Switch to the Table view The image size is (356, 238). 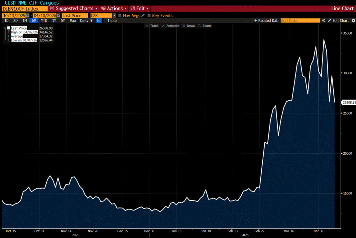click(x=112, y=21)
